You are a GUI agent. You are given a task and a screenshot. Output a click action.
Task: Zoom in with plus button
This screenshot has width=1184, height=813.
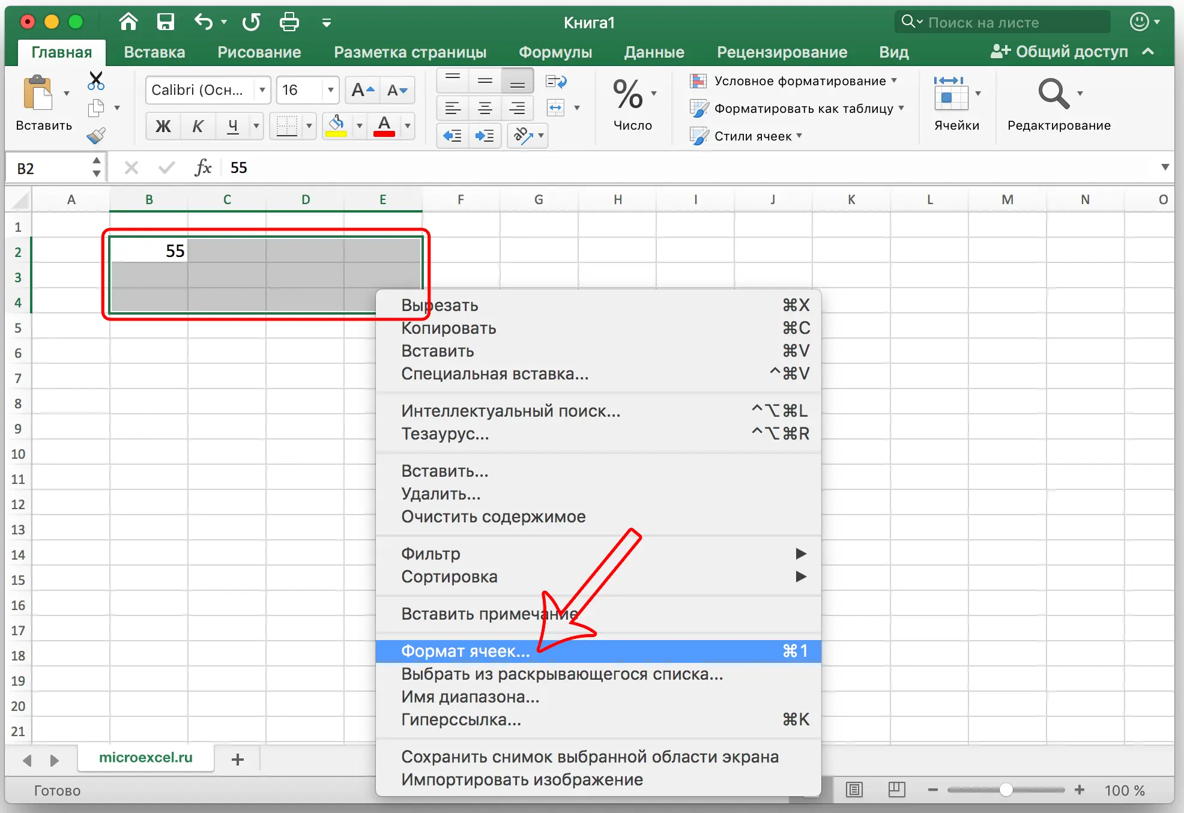(1080, 790)
